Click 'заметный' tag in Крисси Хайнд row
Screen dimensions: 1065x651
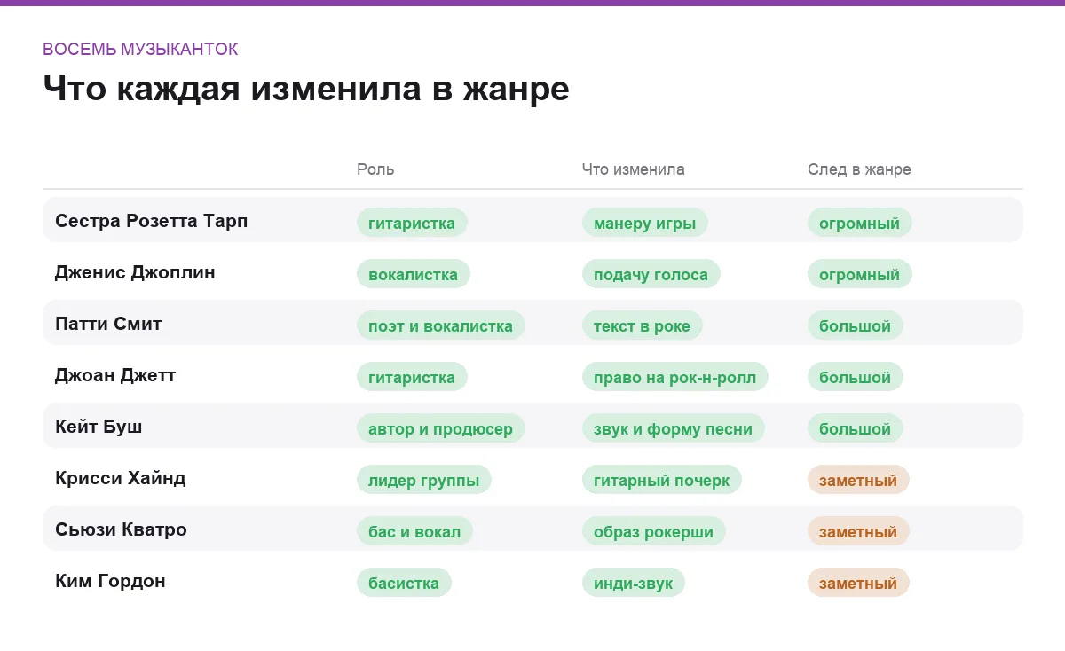click(858, 480)
